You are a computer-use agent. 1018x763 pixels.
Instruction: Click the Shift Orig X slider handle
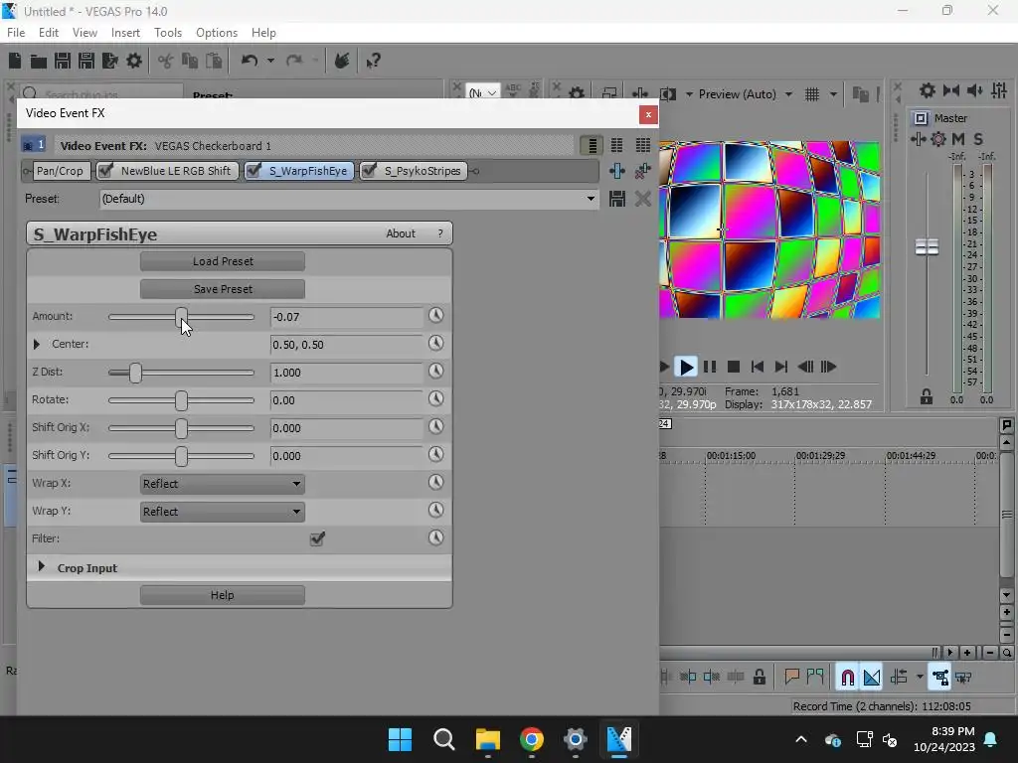pyautogui.click(x=181, y=428)
